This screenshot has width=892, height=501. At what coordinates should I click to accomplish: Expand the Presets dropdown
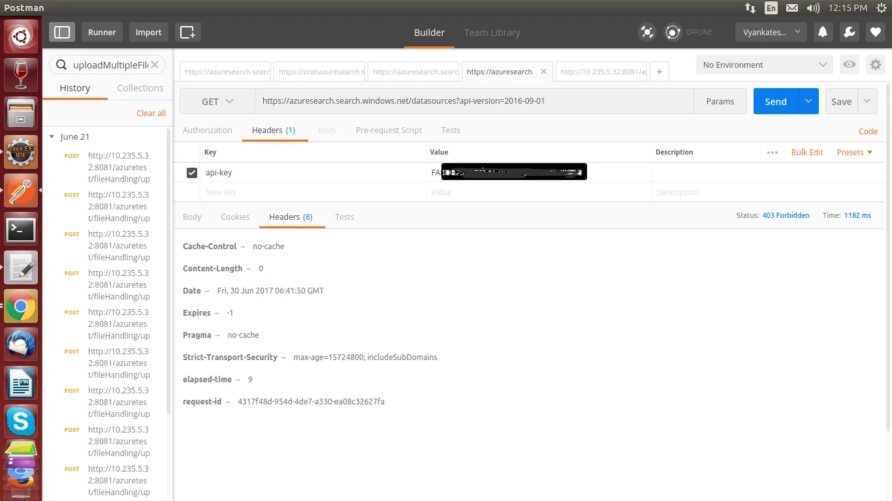[855, 152]
